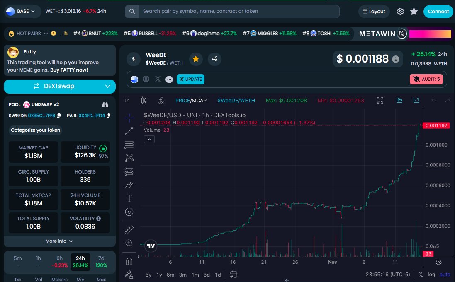Image resolution: width=455 pixels, height=282 pixels.
Task: Open the token website globe icon
Action: click(x=146, y=80)
